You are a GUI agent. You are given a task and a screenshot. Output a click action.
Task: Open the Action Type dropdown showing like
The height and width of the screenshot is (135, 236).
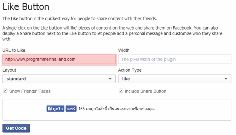coord(174,79)
